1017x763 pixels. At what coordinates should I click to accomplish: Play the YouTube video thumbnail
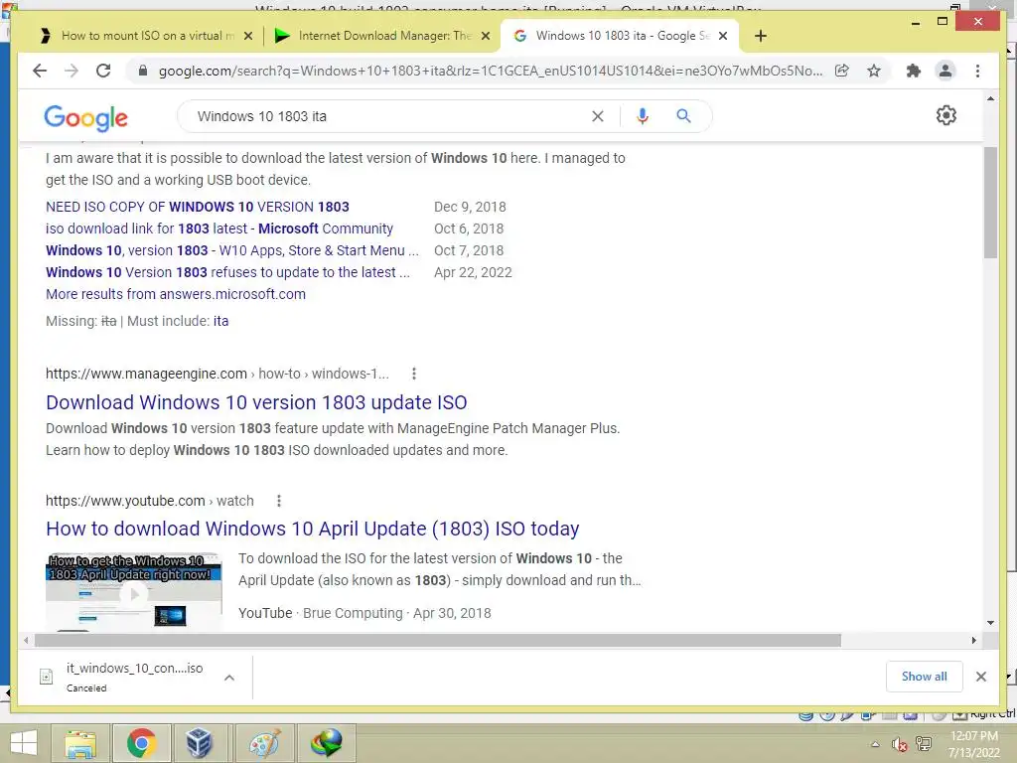[134, 591]
